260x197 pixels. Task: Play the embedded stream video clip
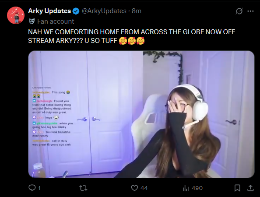[141, 114]
